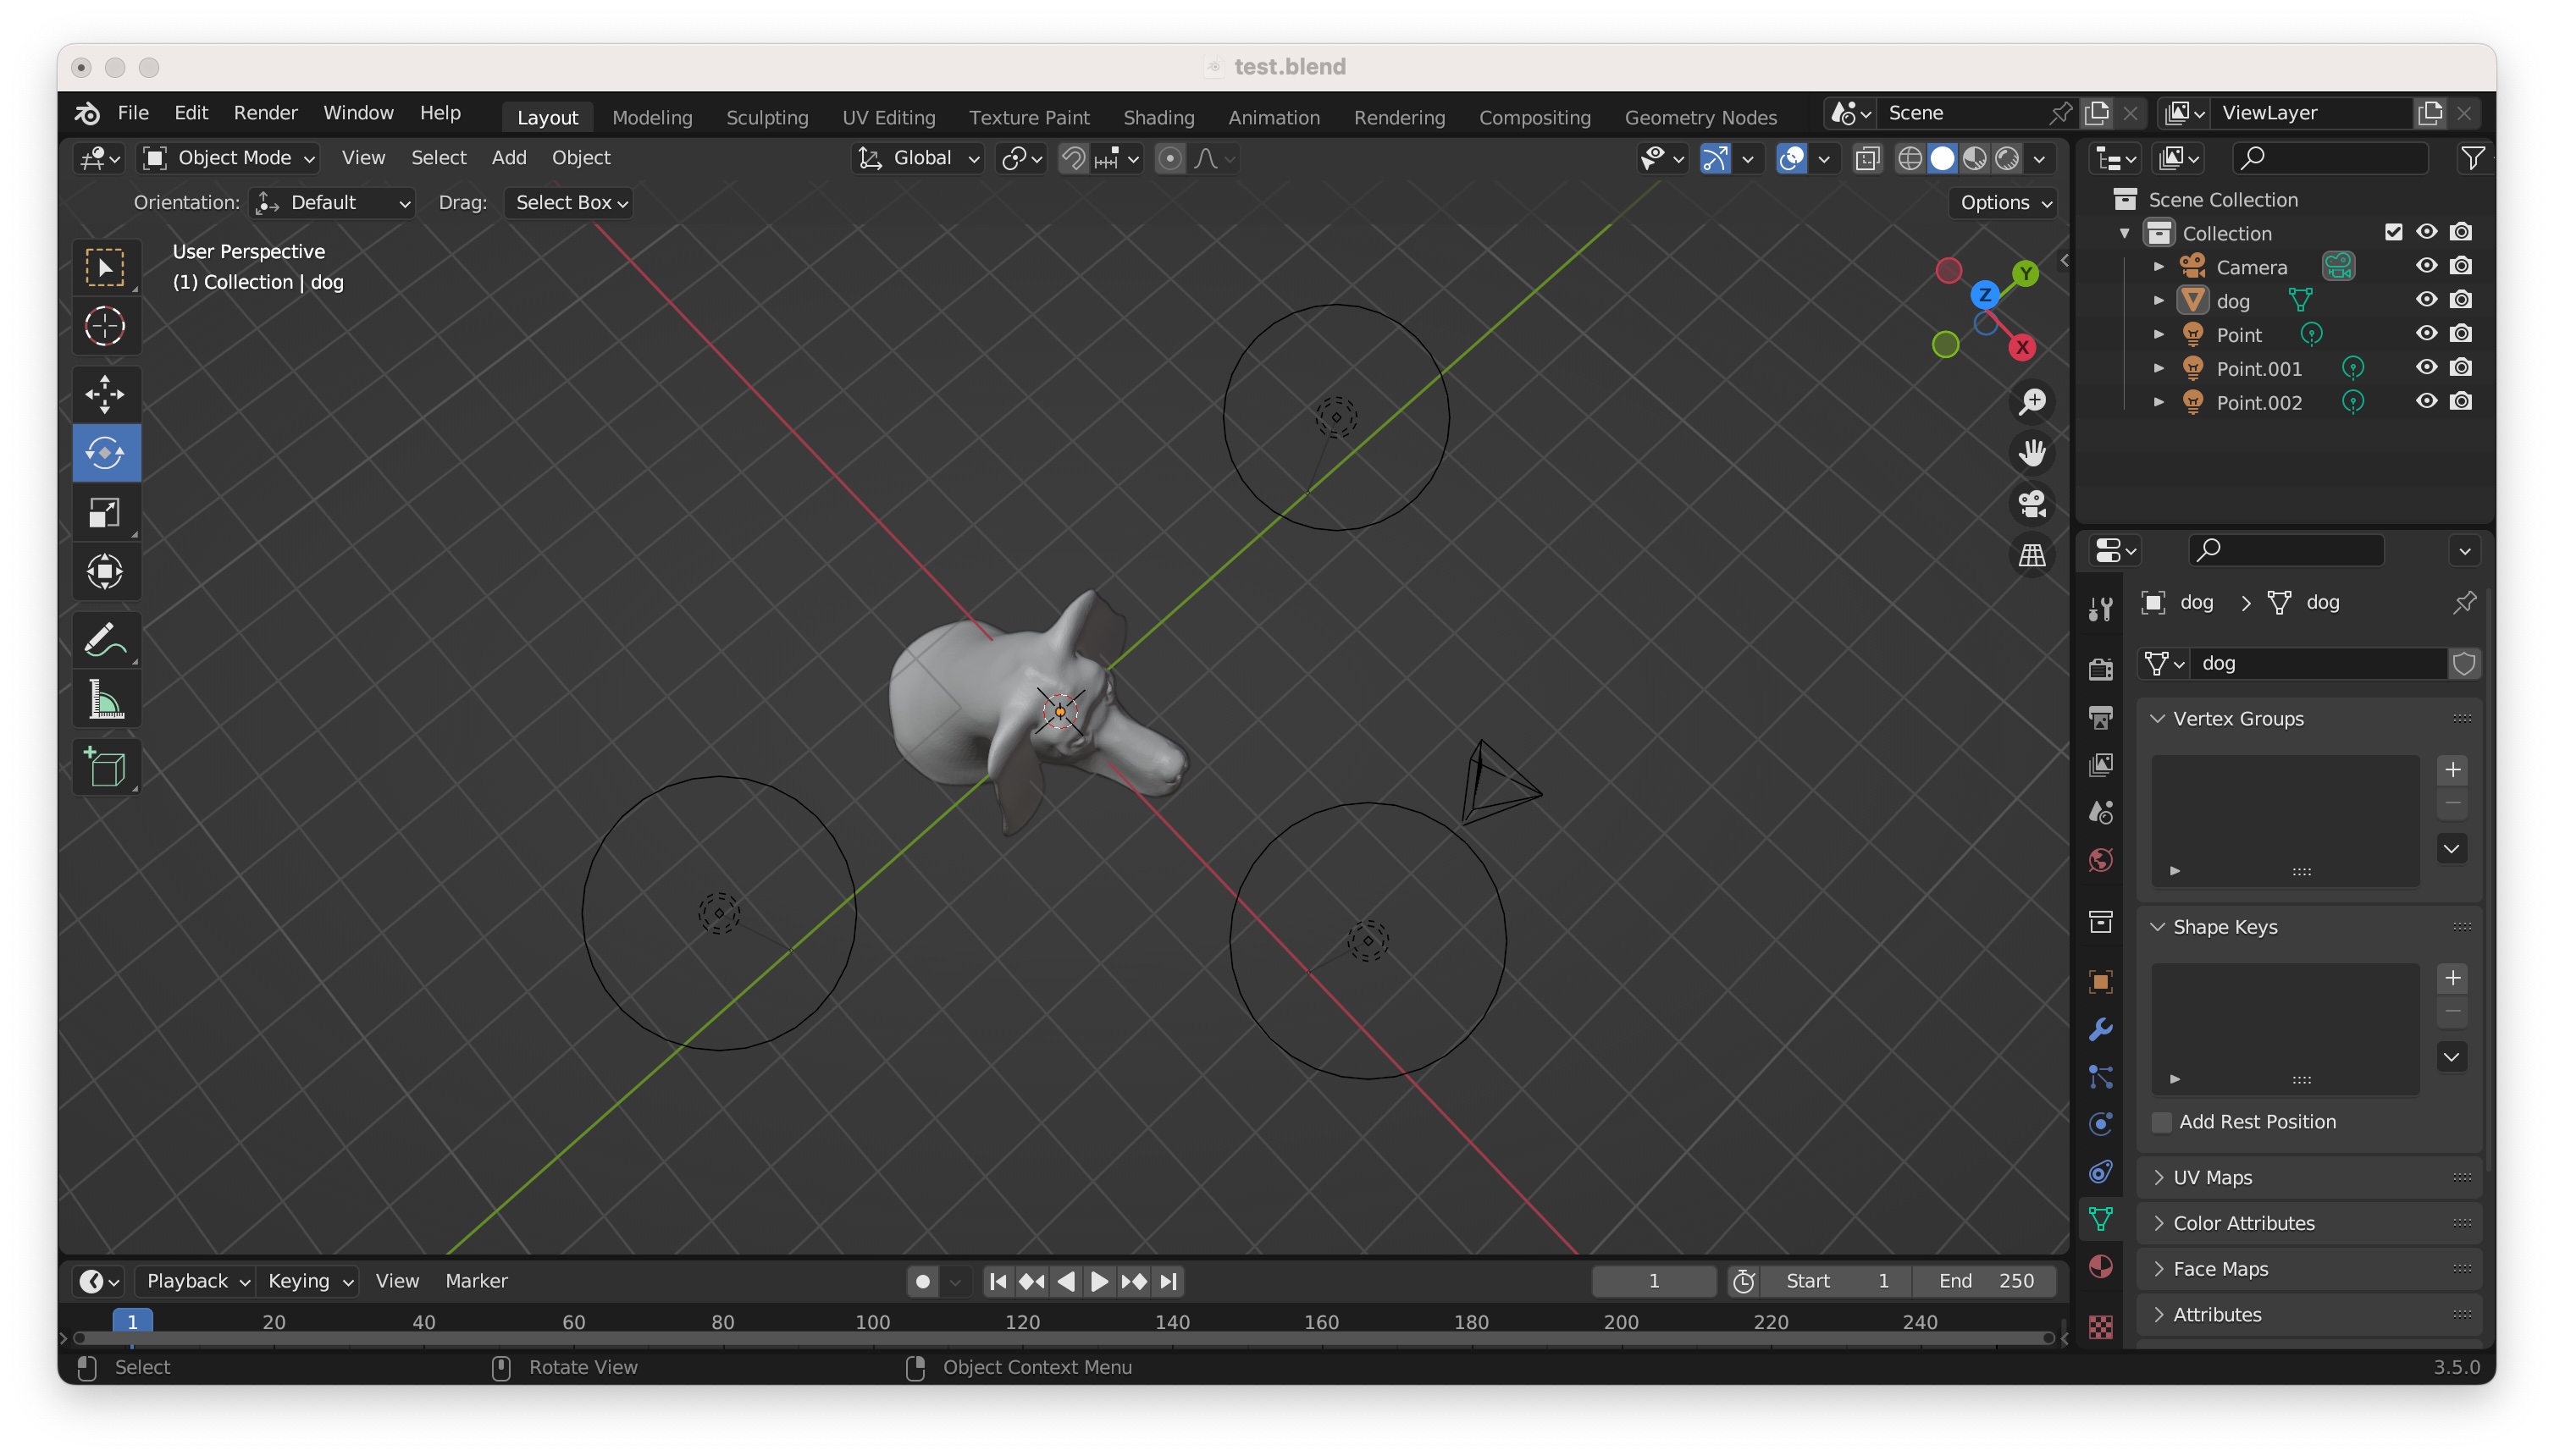Hide the Camera object in viewport
2554x1456 pixels.
pyautogui.click(x=2426, y=266)
